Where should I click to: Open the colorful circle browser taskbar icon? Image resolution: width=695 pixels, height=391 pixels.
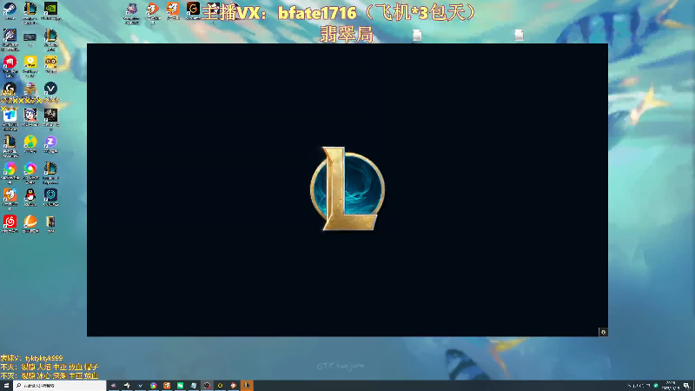click(x=154, y=386)
